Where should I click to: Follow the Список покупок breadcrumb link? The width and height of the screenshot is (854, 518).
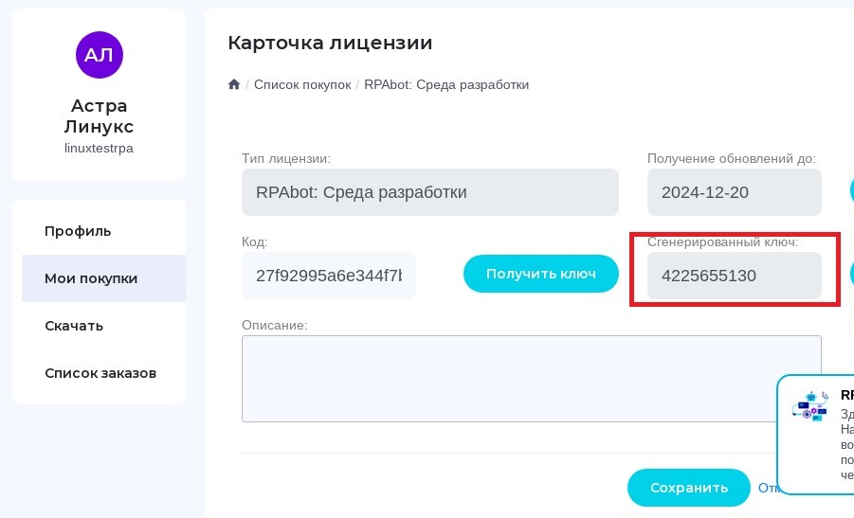coord(302,85)
